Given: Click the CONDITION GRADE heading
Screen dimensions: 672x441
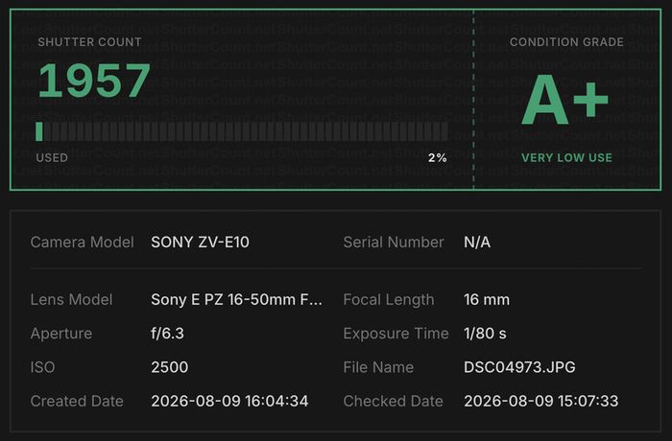Looking at the screenshot, I should point(566,42).
